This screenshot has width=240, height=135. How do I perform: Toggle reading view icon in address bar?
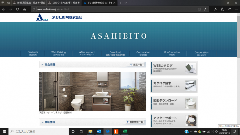point(200,9)
